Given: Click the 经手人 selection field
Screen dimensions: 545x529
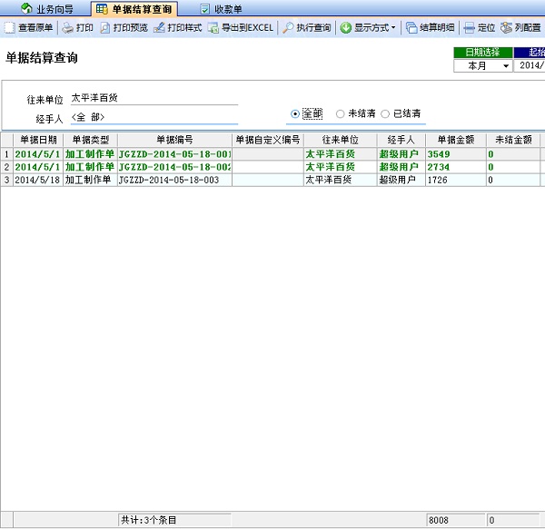Looking at the screenshot, I should 153,117.
